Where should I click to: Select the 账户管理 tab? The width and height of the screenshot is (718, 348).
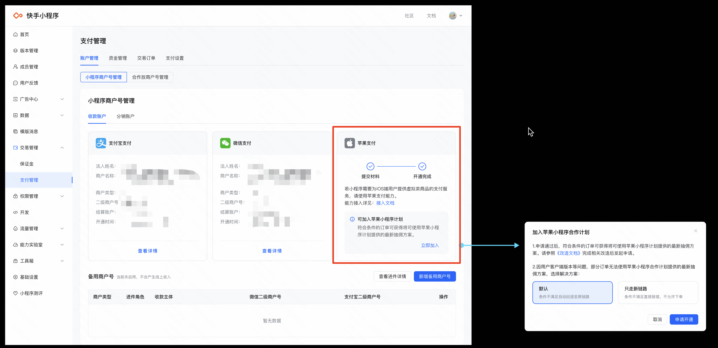89,58
